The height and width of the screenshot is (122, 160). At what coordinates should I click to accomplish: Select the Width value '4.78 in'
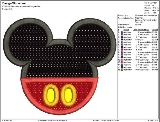tap(156, 10)
